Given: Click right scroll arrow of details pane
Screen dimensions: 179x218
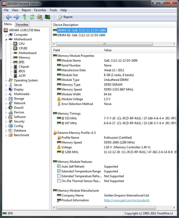Looking at the screenshot, I should coord(174,208).
